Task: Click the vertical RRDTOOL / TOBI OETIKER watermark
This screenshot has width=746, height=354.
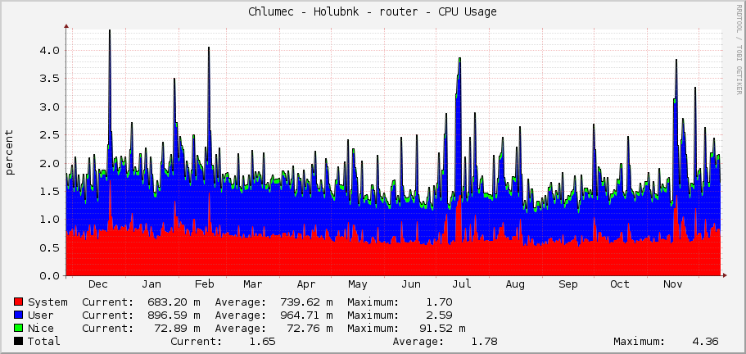Action: 739,50
